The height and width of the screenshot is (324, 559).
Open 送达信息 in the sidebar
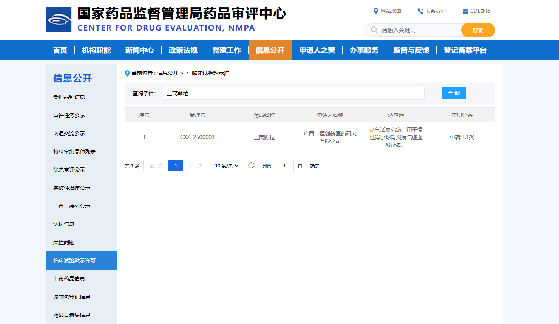[x=64, y=224]
